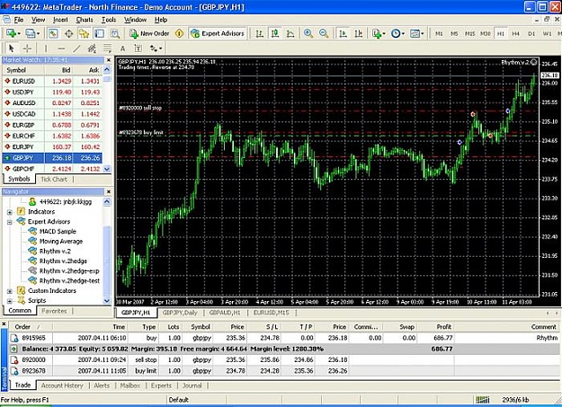Switch chart to candlesticks
The width and height of the screenshot is (562, 407).
coord(275,33)
